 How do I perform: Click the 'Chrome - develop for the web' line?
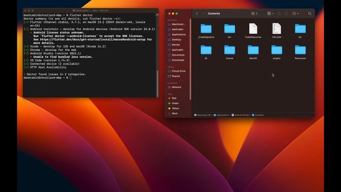[50, 50]
